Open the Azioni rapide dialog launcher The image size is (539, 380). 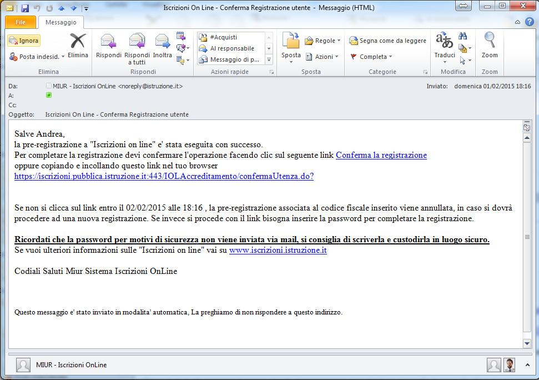pyautogui.click(x=271, y=72)
